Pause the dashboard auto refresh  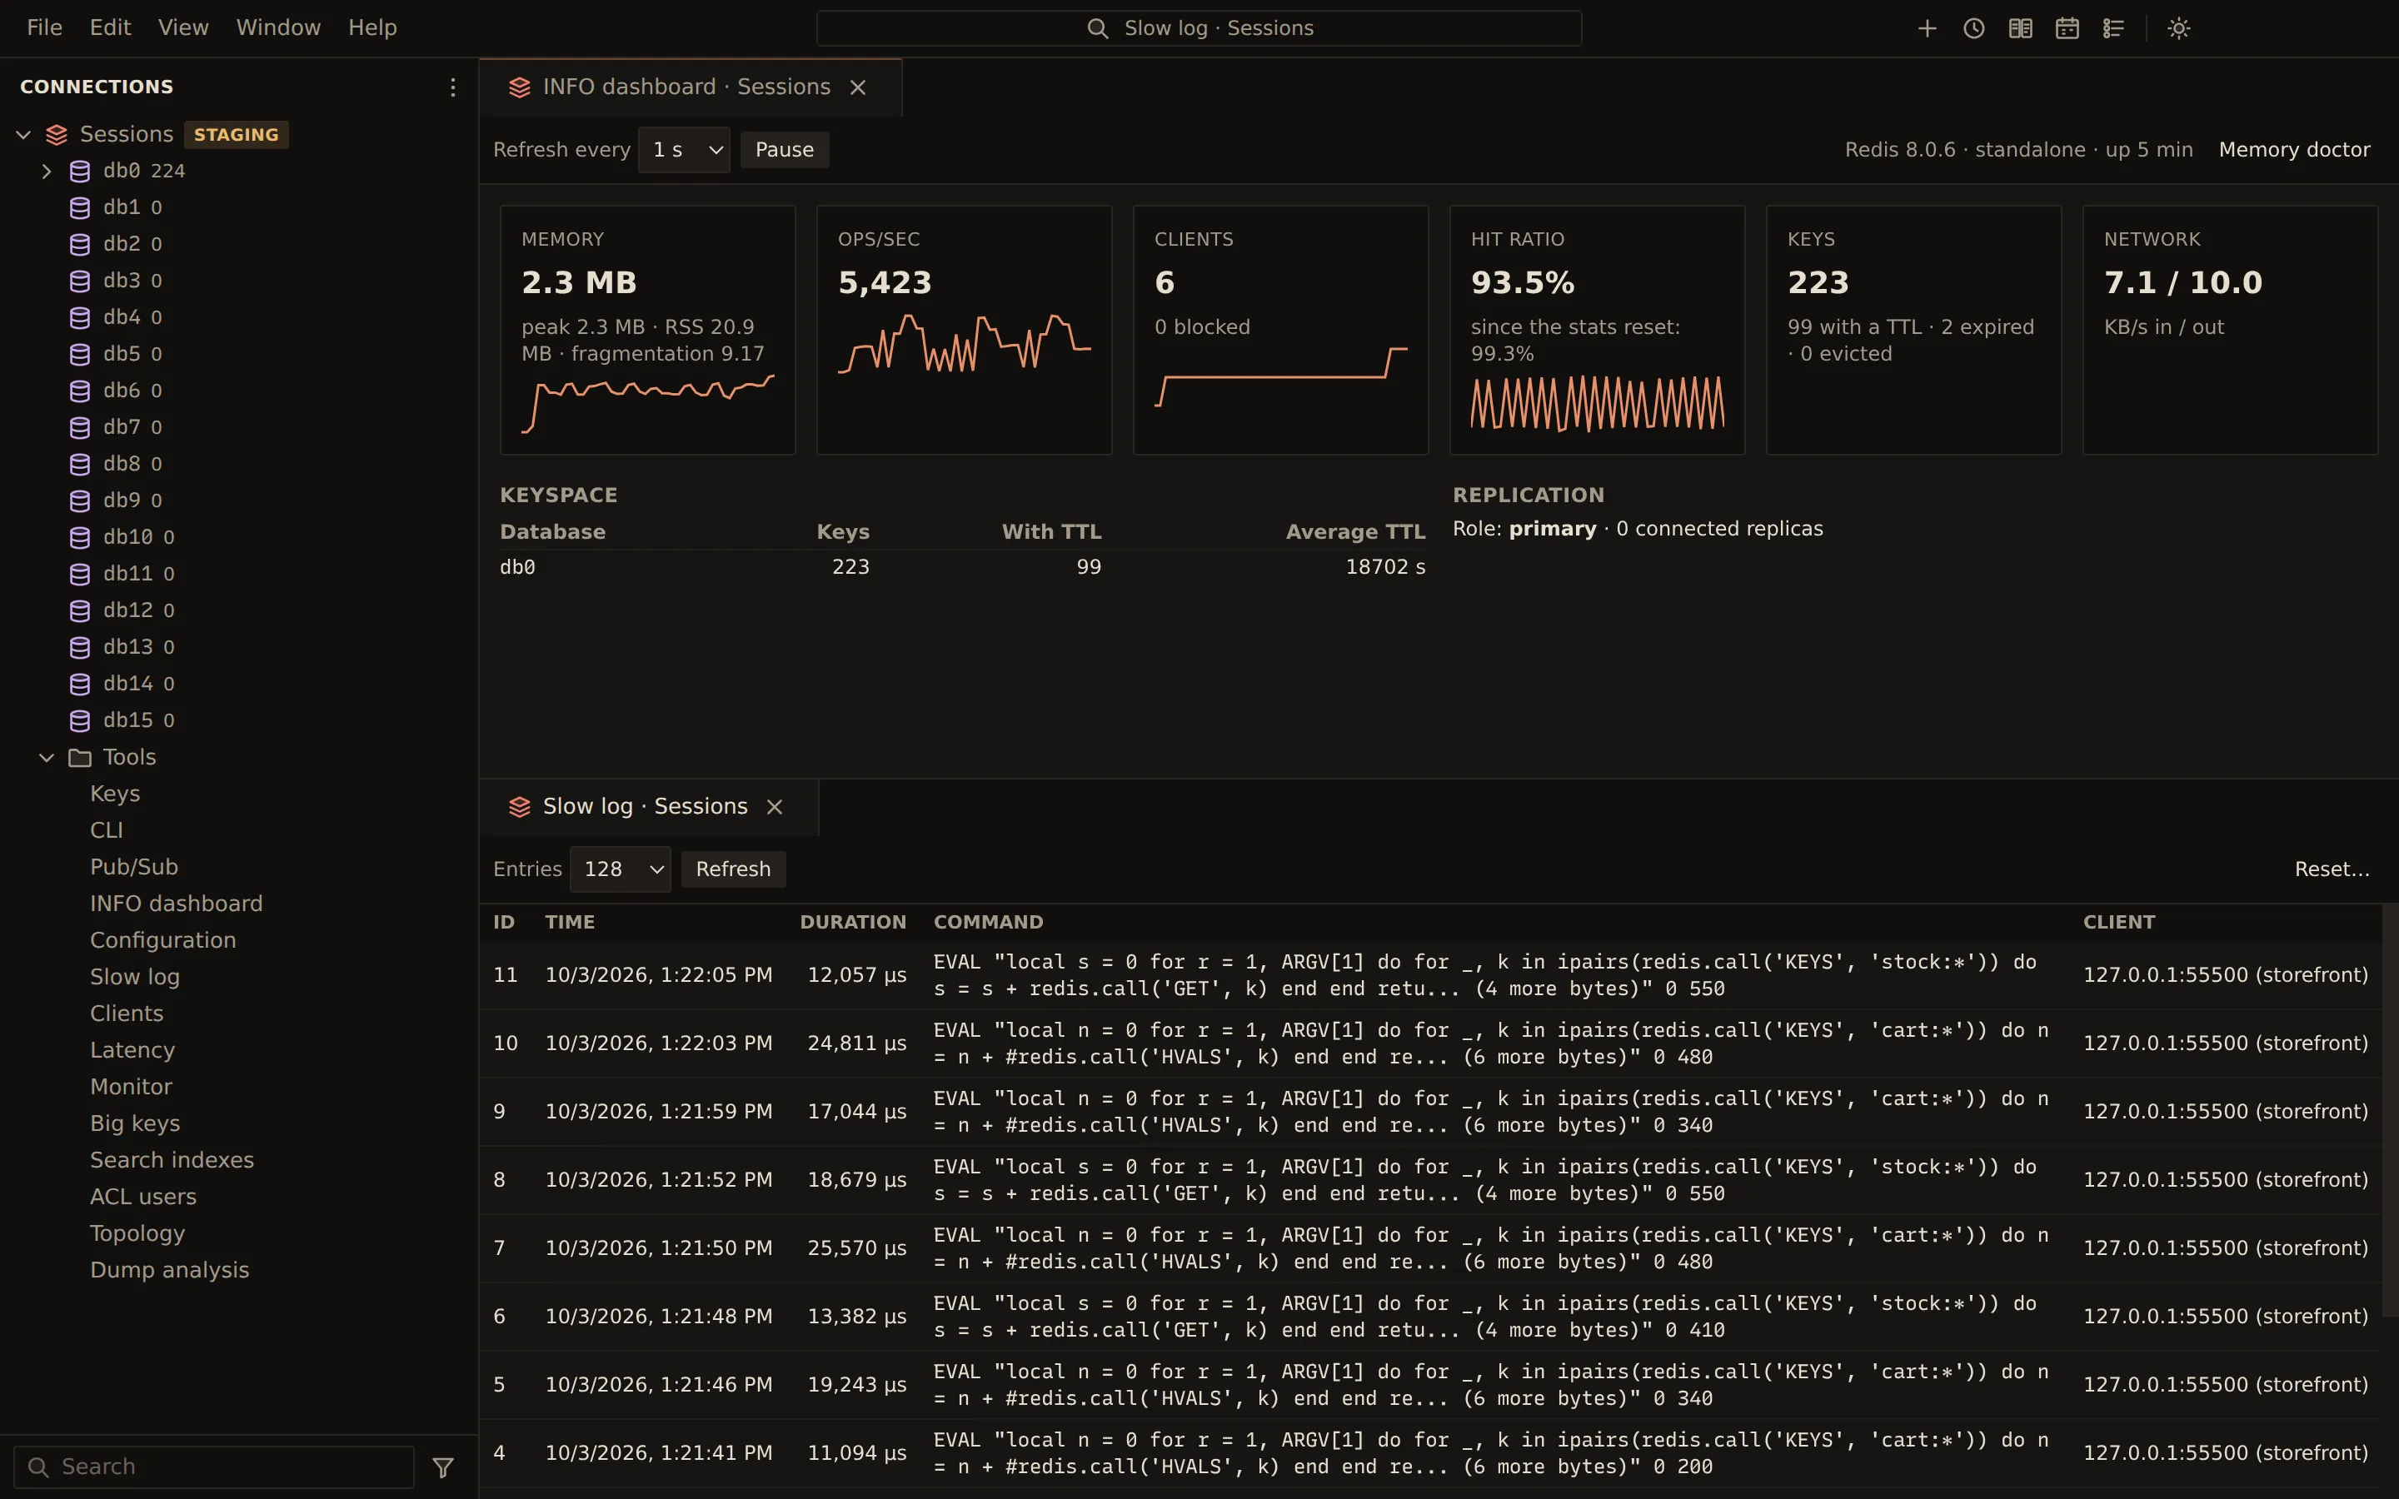tap(784, 150)
